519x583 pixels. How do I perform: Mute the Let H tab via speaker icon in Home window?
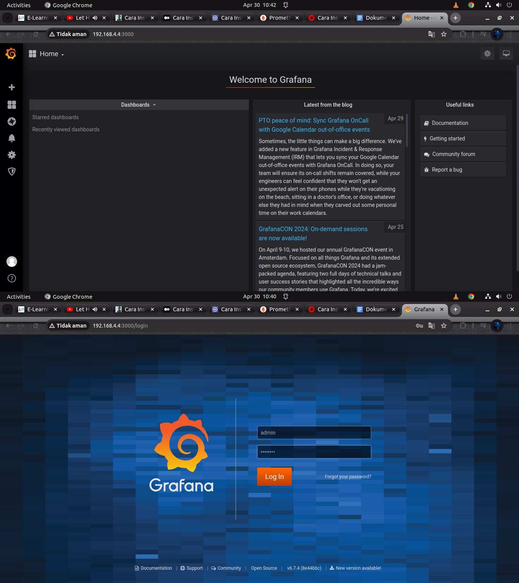pyautogui.click(x=95, y=18)
